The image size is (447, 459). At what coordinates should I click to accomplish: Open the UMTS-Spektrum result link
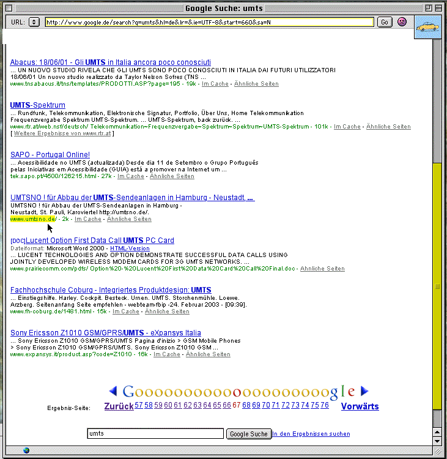38,105
